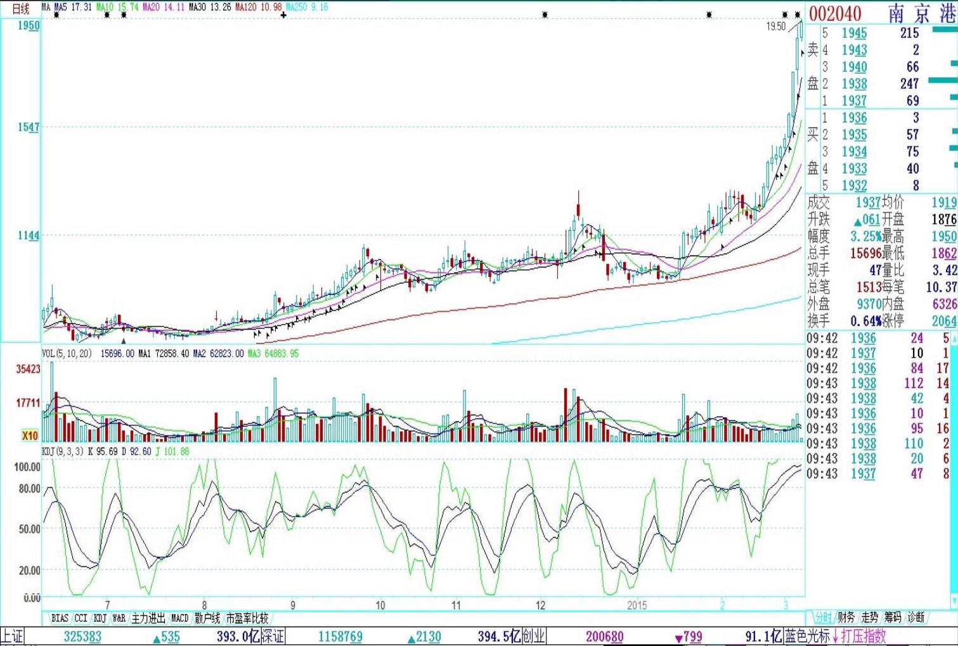Click the down triangle beside 创业 change 799

click(678, 638)
